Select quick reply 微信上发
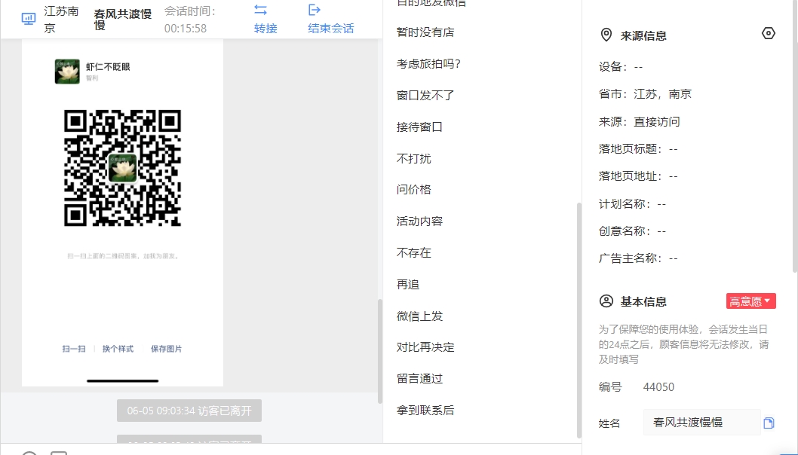The width and height of the screenshot is (798, 455). (419, 316)
